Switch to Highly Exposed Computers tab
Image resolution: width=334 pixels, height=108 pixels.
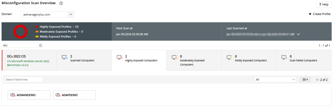(x=139, y=60)
